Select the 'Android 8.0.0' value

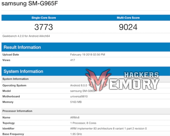(79, 85)
